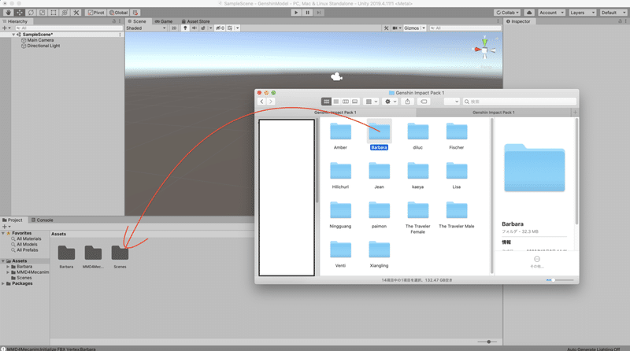The width and height of the screenshot is (630, 351).
Task: Switch to the Scene tab
Action: (137, 21)
